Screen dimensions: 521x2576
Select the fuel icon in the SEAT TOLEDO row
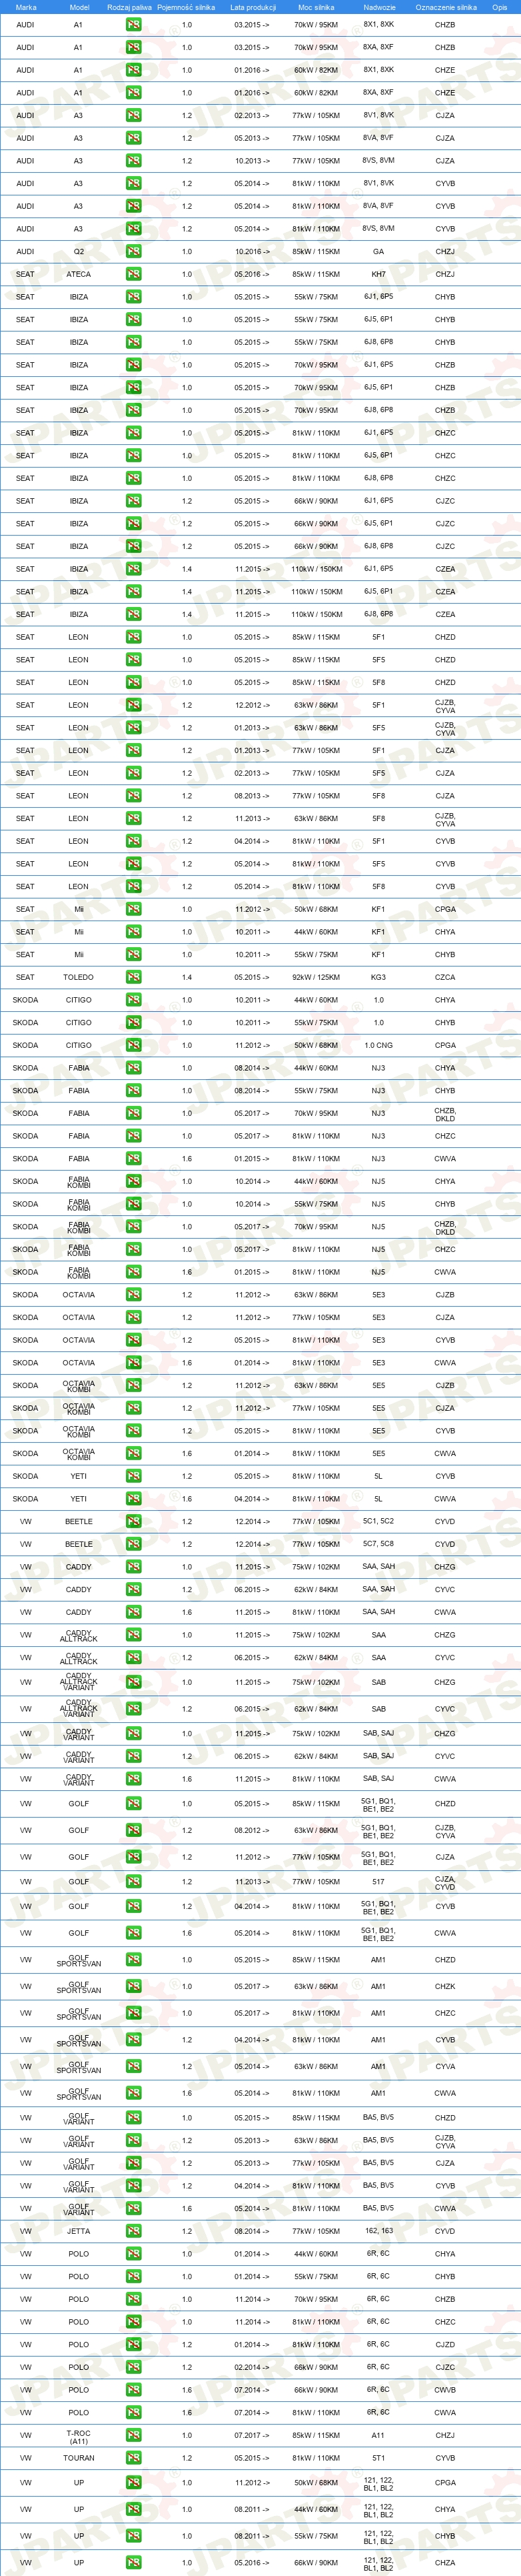pos(133,977)
